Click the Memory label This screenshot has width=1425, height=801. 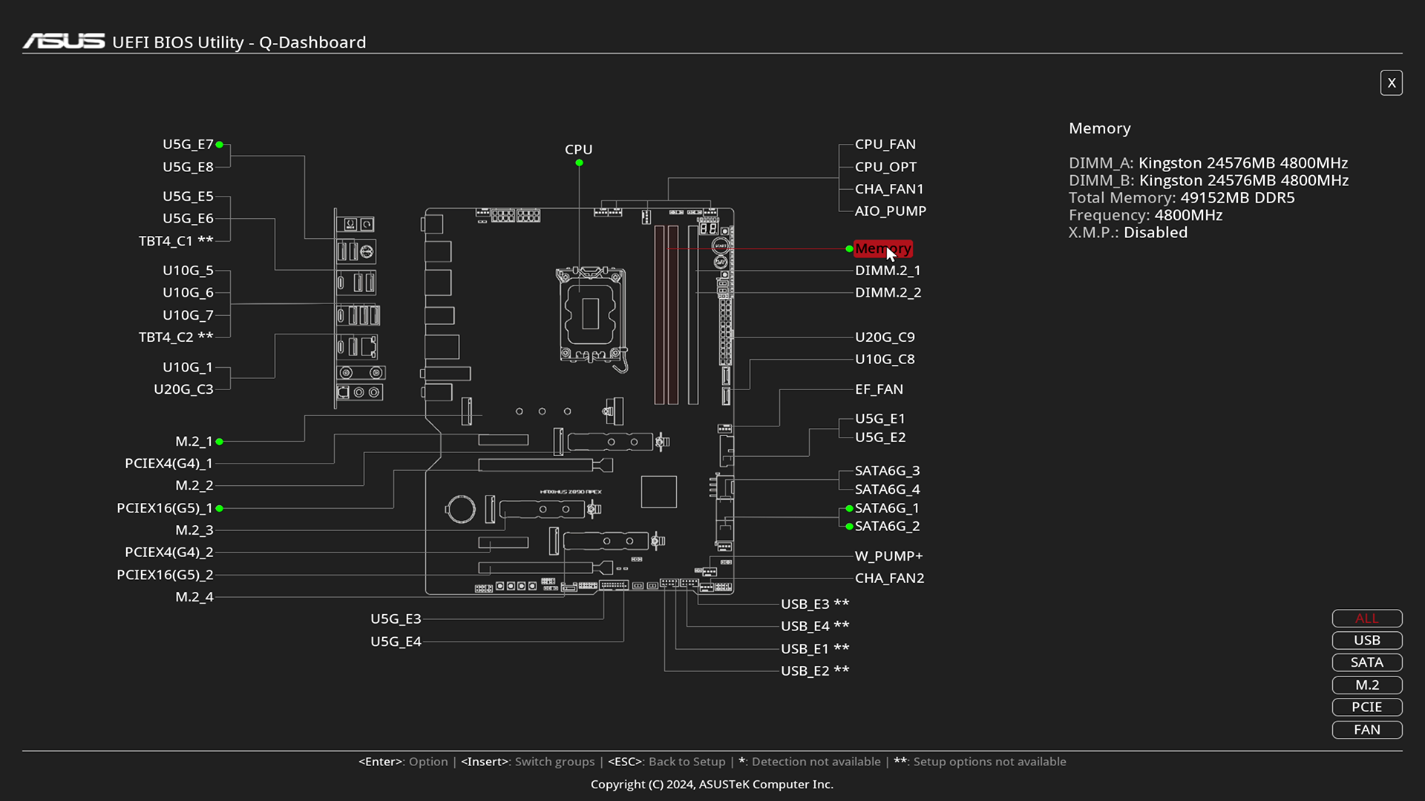tap(882, 249)
